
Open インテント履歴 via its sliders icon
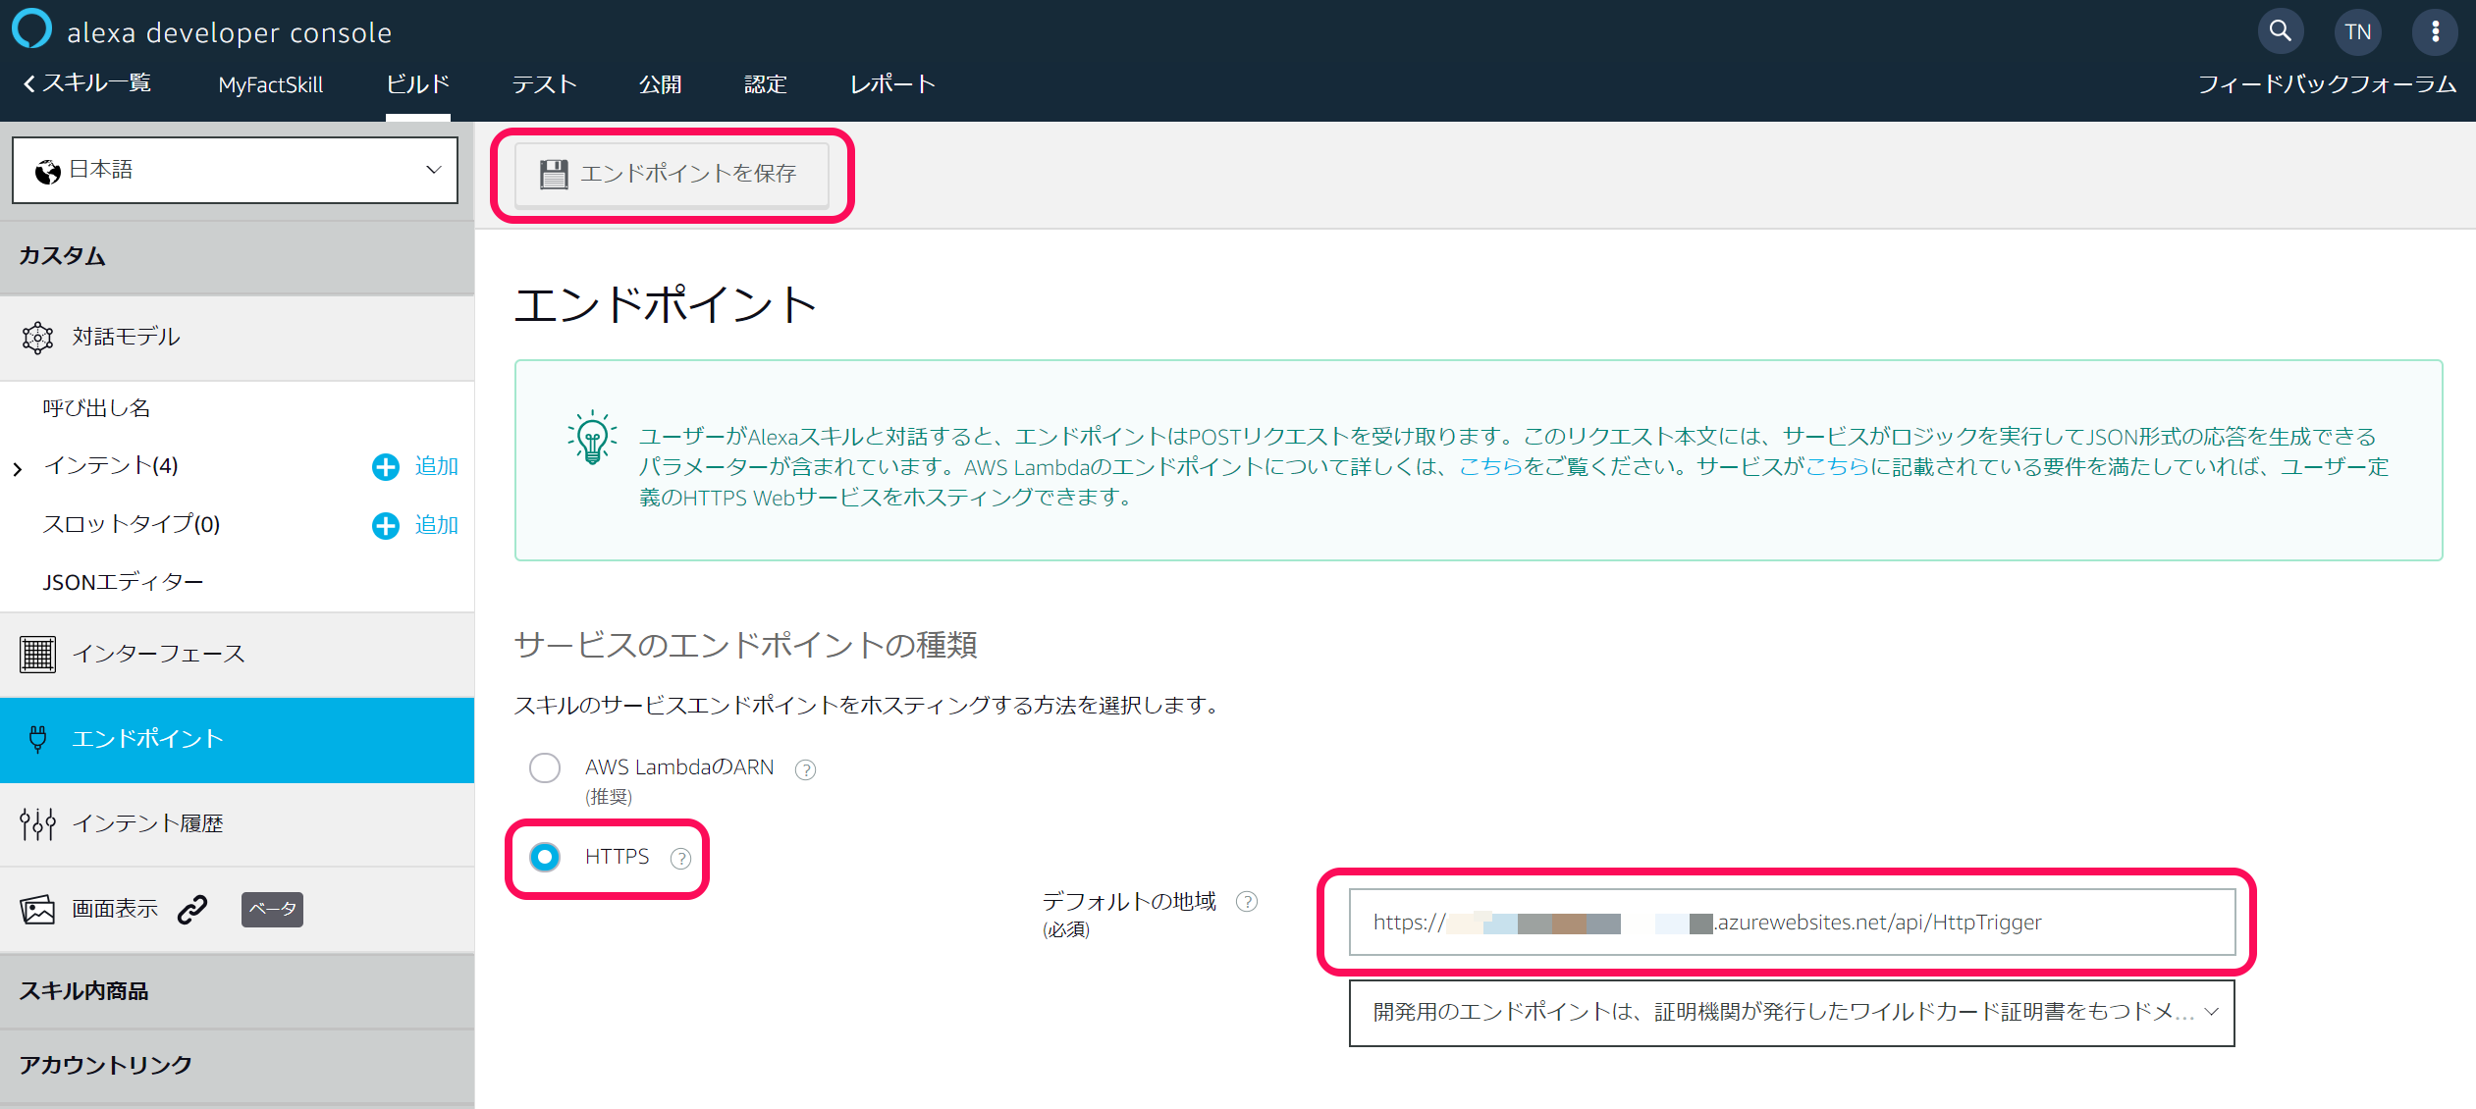click(x=37, y=823)
